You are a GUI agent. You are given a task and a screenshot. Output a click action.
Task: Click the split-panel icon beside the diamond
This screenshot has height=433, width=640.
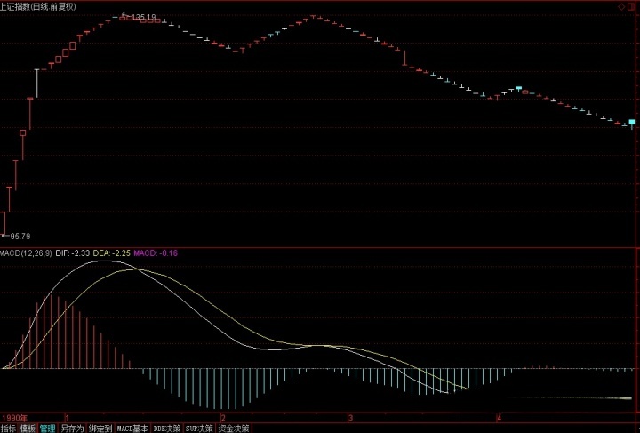tap(631, 7)
